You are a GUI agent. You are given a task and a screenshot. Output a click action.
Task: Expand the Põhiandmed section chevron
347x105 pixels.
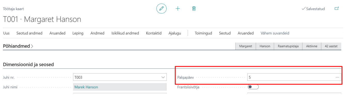click(32, 46)
